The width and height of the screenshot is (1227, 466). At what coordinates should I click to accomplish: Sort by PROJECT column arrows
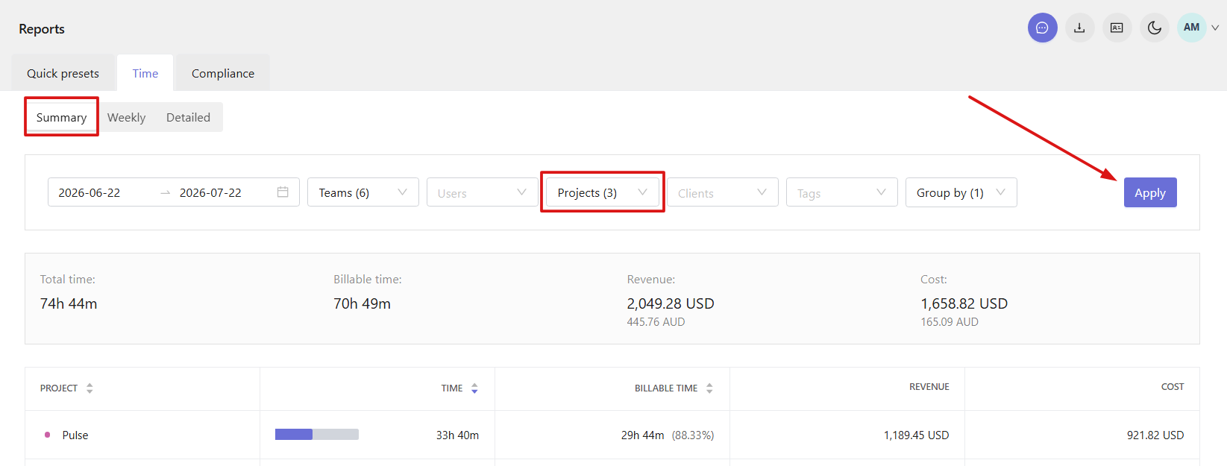(x=90, y=388)
